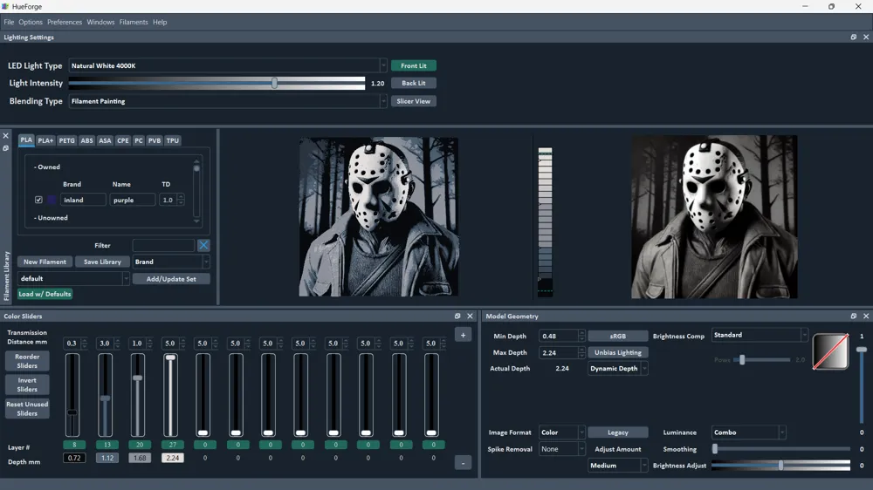Open the Brand sort dropdown

pos(171,262)
